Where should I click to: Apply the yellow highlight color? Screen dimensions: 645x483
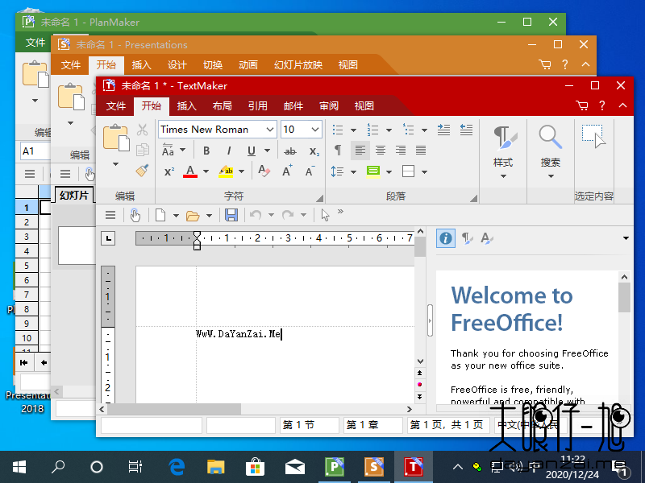tap(226, 171)
